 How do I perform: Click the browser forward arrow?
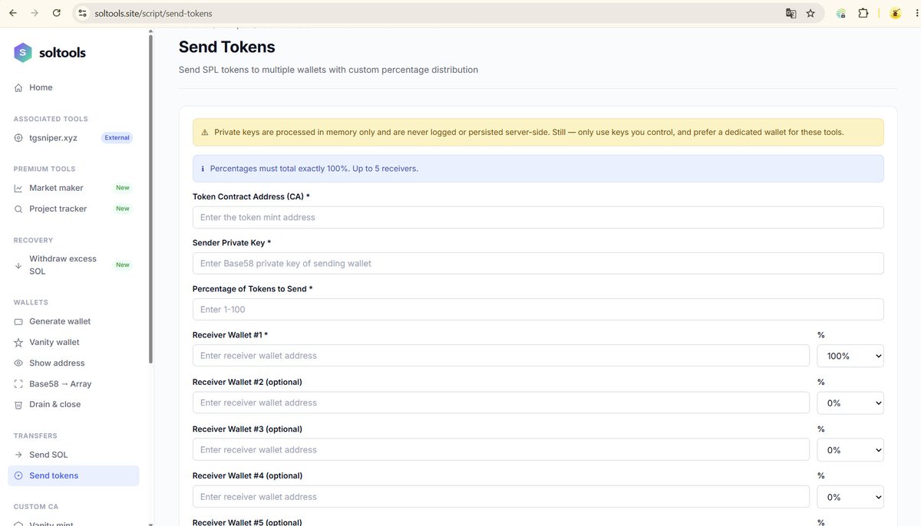point(35,13)
